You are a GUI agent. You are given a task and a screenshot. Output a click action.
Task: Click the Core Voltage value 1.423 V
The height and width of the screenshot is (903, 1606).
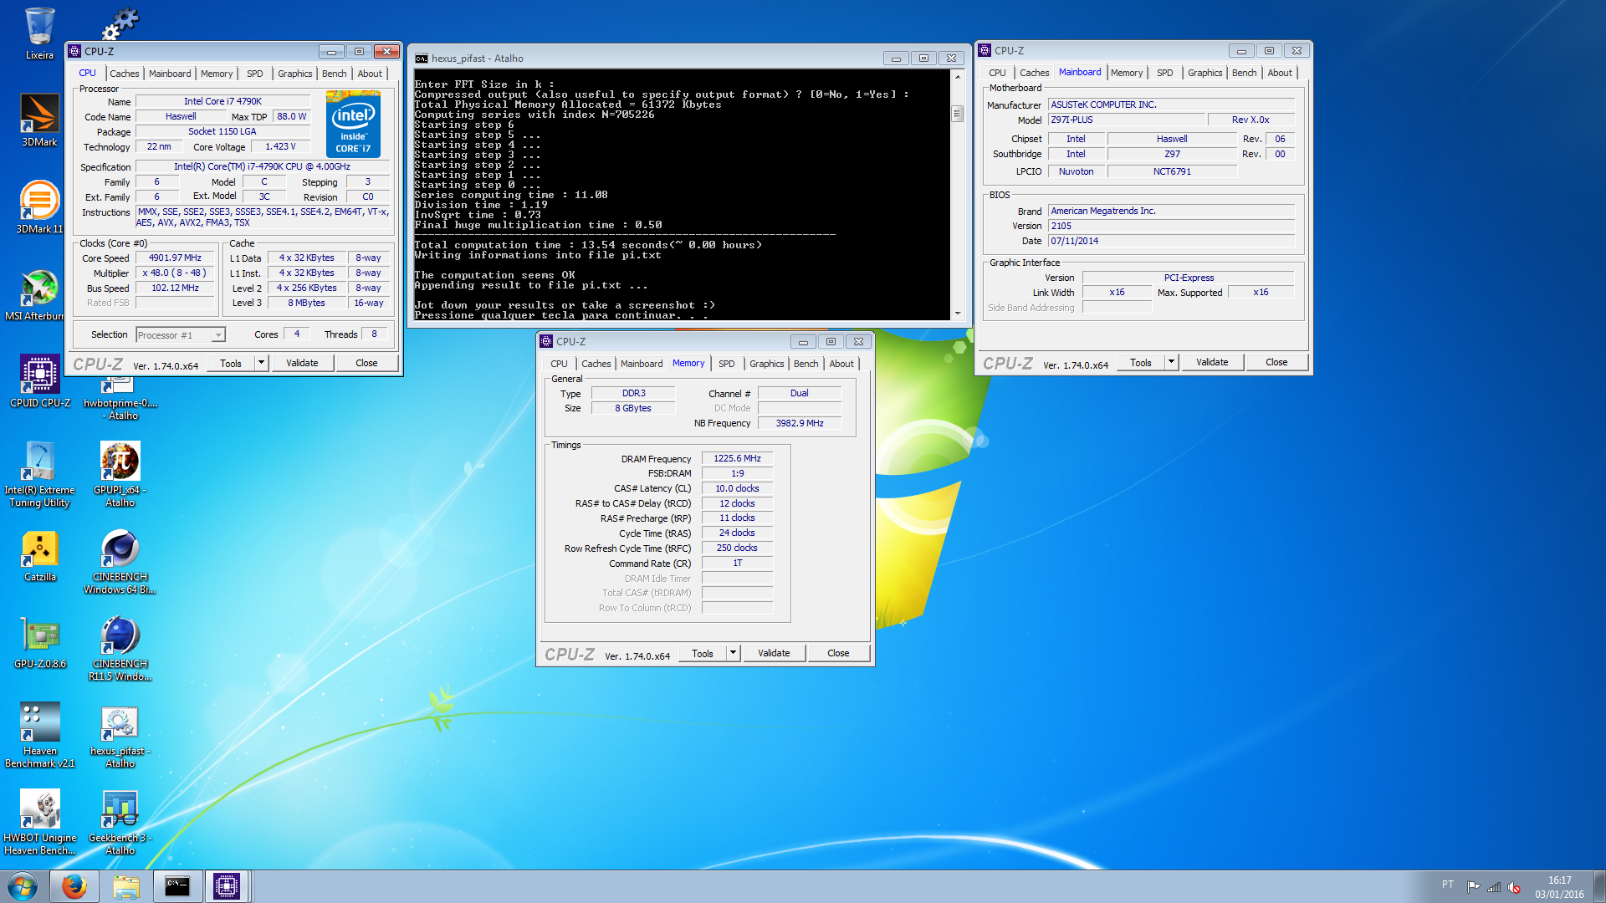click(280, 146)
